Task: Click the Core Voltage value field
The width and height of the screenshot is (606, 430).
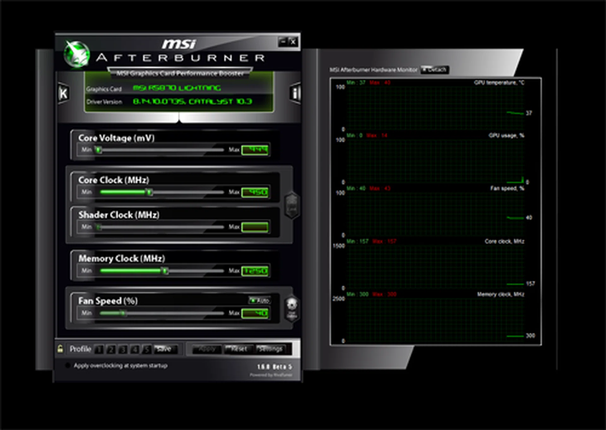Action: pos(255,150)
